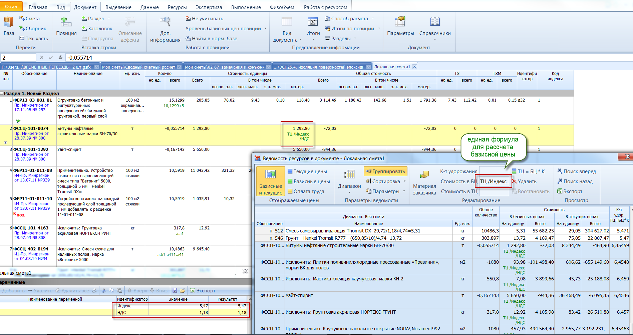This screenshot has height=335, width=633.
Task: Select Текущие цены display option
Action: pyautogui.click(x=307, y=171)
